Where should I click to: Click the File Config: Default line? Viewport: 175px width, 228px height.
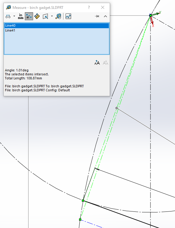point(37,90)
